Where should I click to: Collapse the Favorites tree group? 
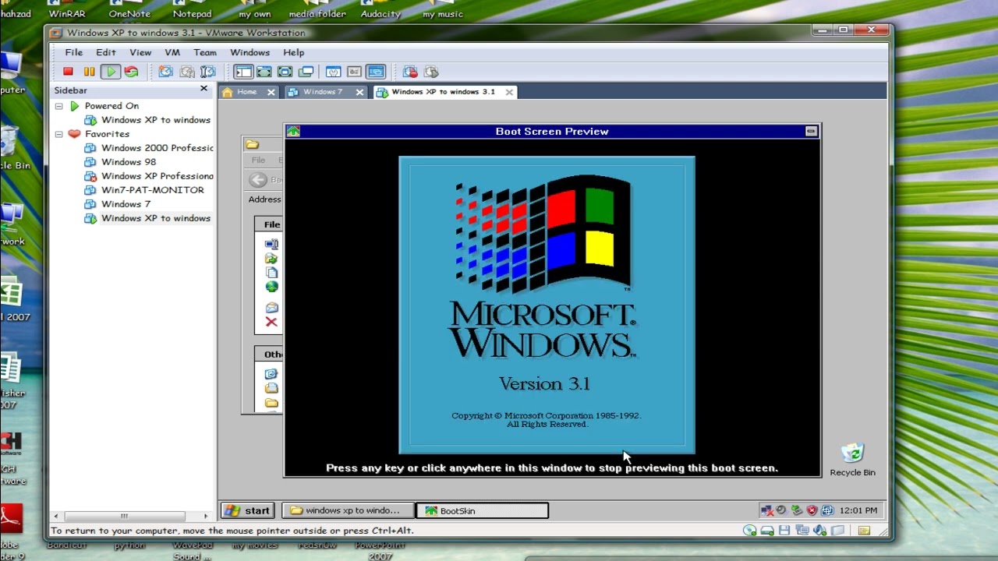click(58, 134)
